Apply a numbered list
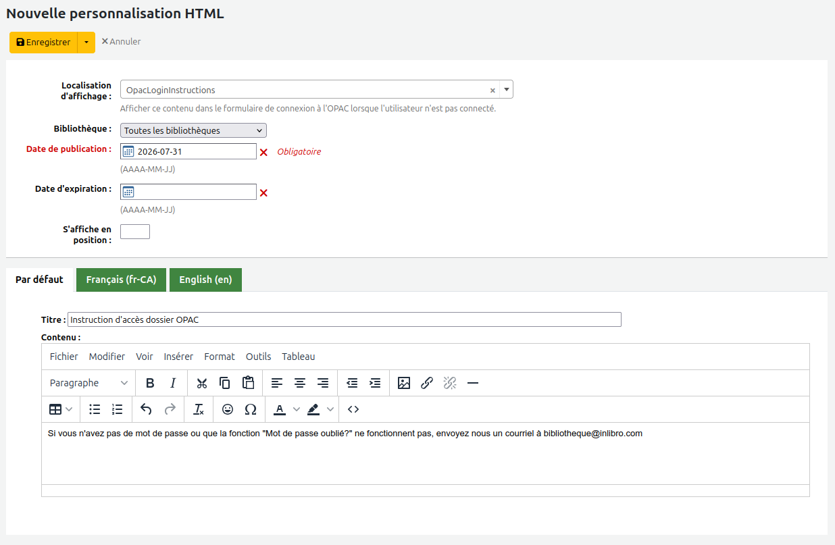This screenshot has width=835, height=545. pyautogui.click(x=118, y=409)
